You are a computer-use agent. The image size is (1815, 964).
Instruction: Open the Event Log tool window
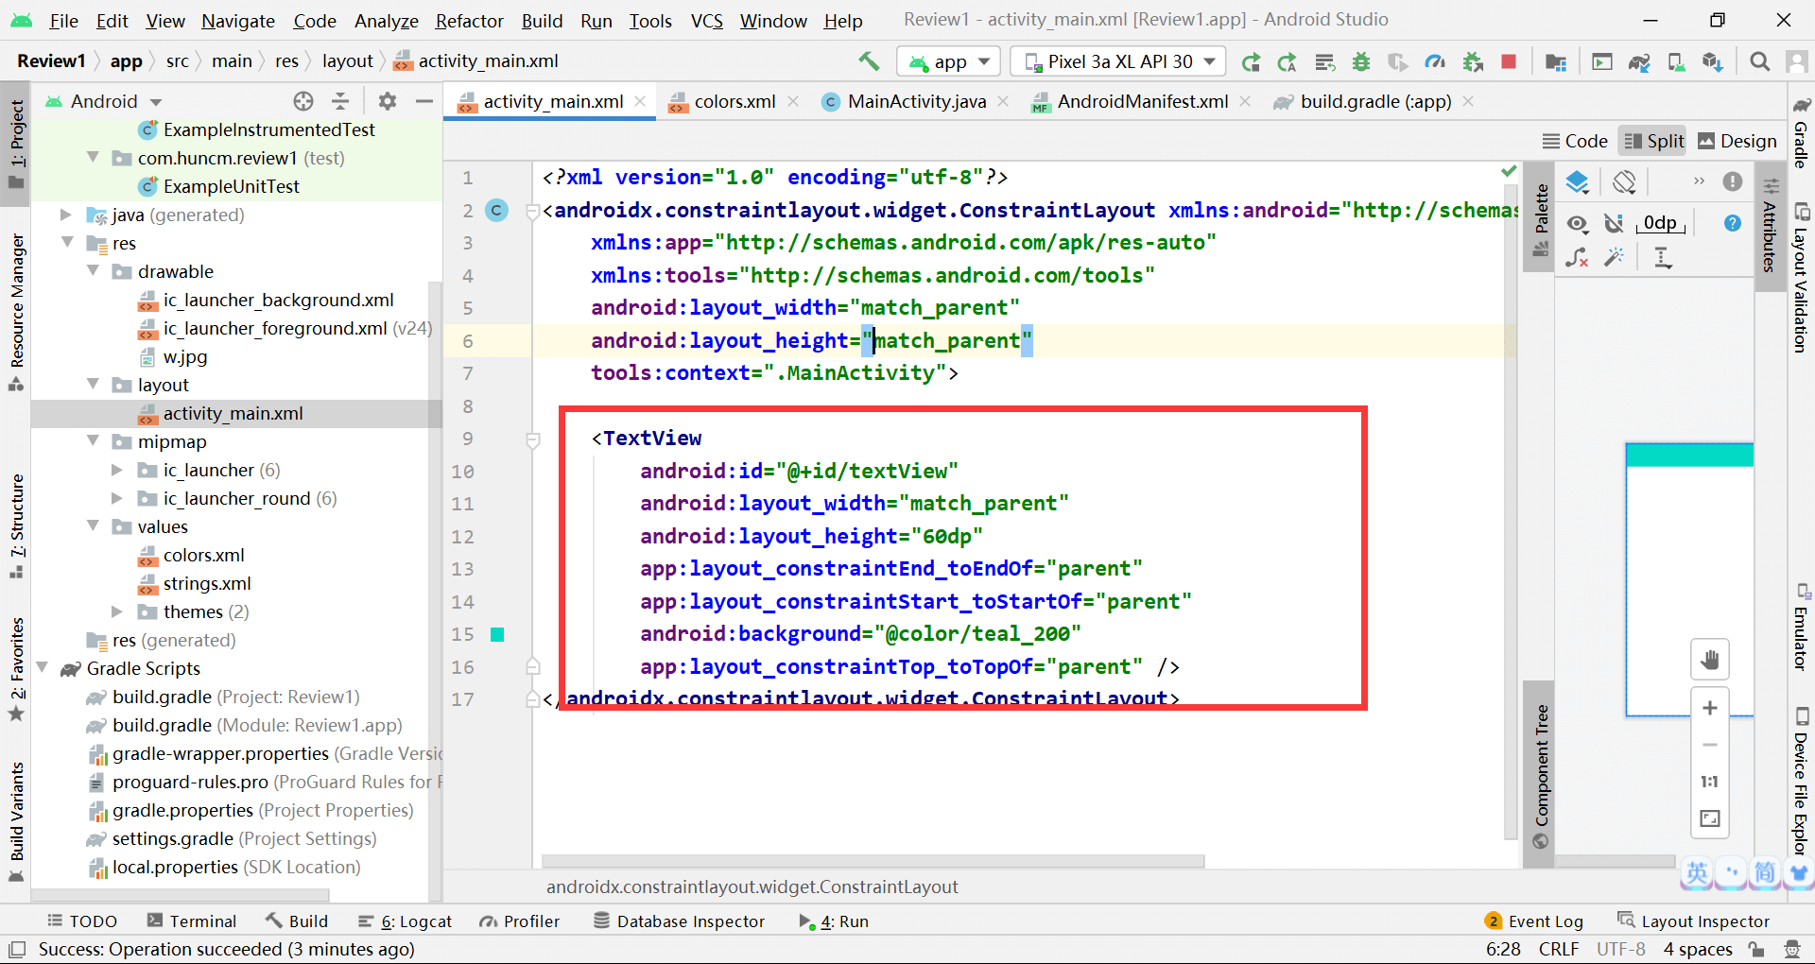1534,921
